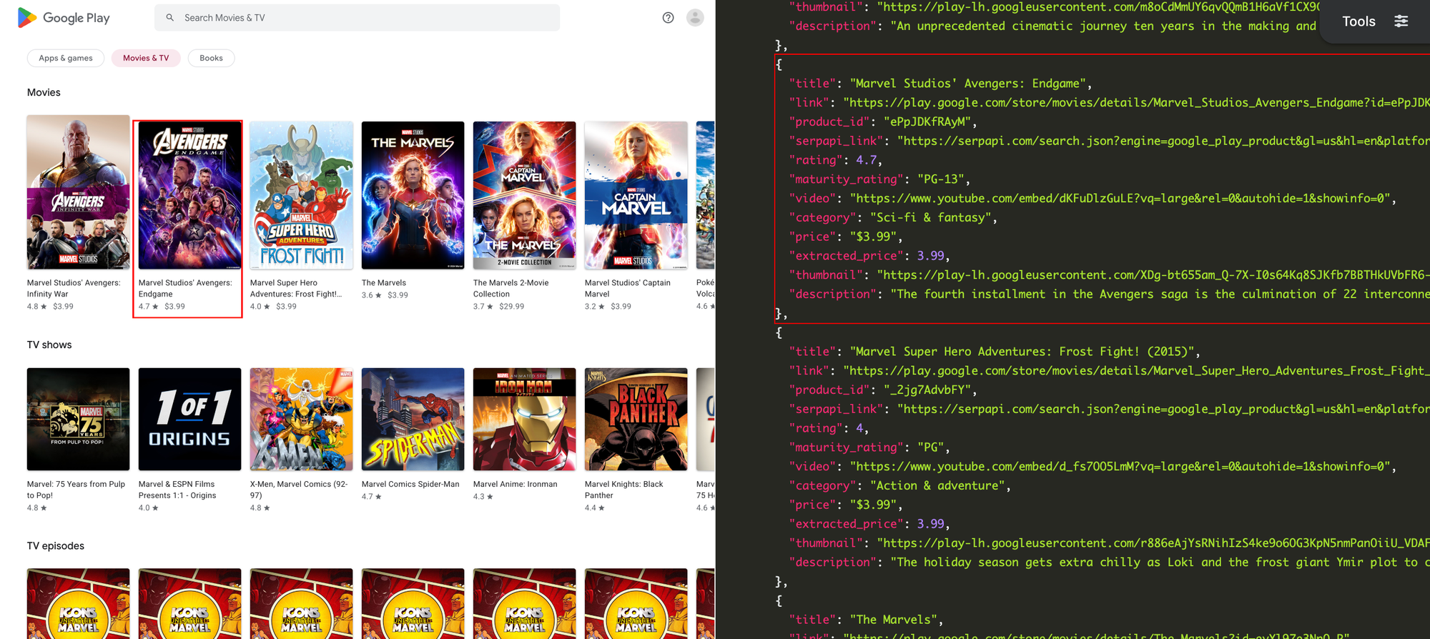
Task: Click the $29.99 collection price
Action: click(512, 307)
